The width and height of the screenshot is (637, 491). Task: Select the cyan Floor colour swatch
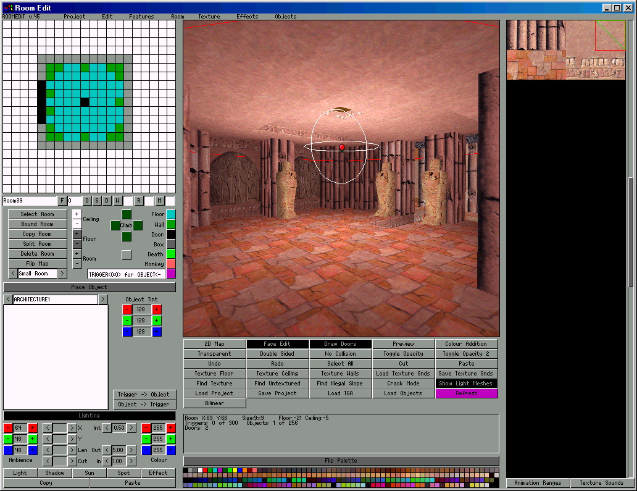(171, 214)
